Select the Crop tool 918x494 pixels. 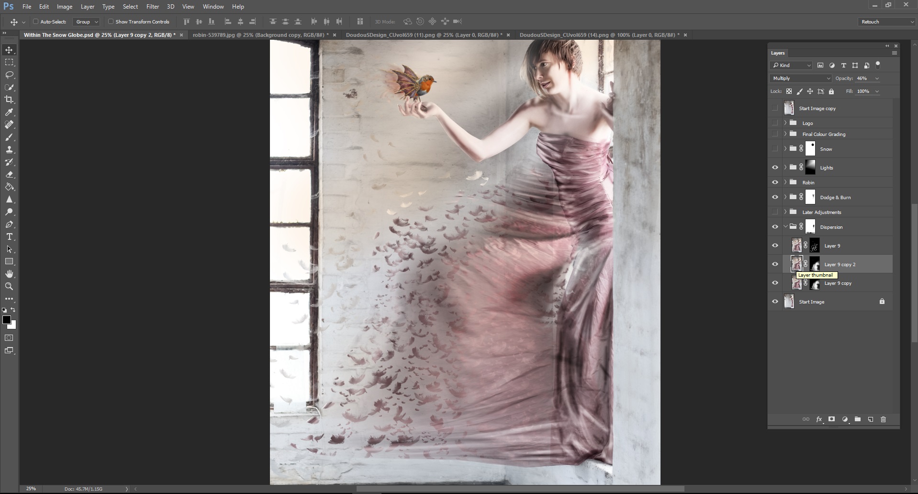coord(9,100)
